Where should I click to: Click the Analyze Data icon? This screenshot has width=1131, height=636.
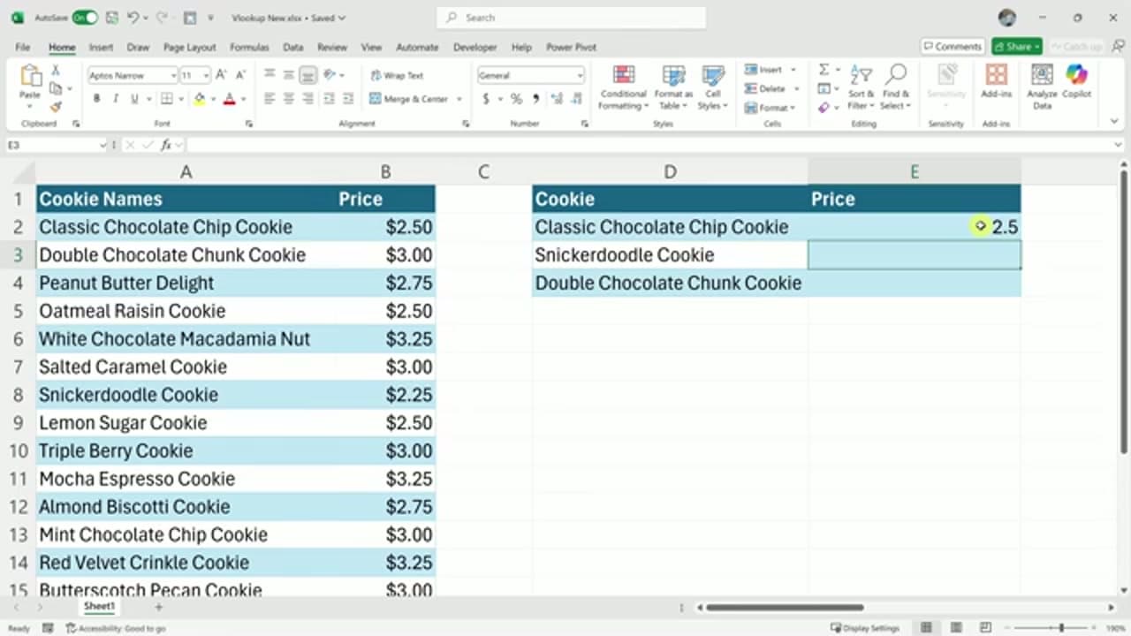(x=1042, y=87)
